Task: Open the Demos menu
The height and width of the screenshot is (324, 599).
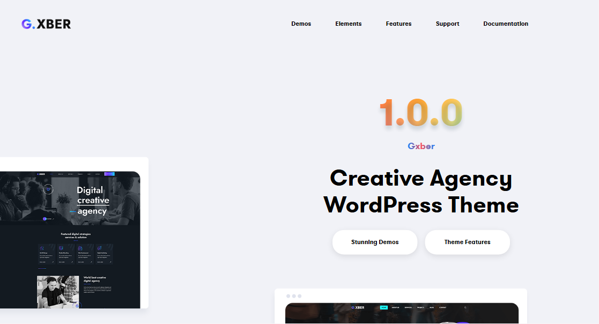Action: pos(301,24)
